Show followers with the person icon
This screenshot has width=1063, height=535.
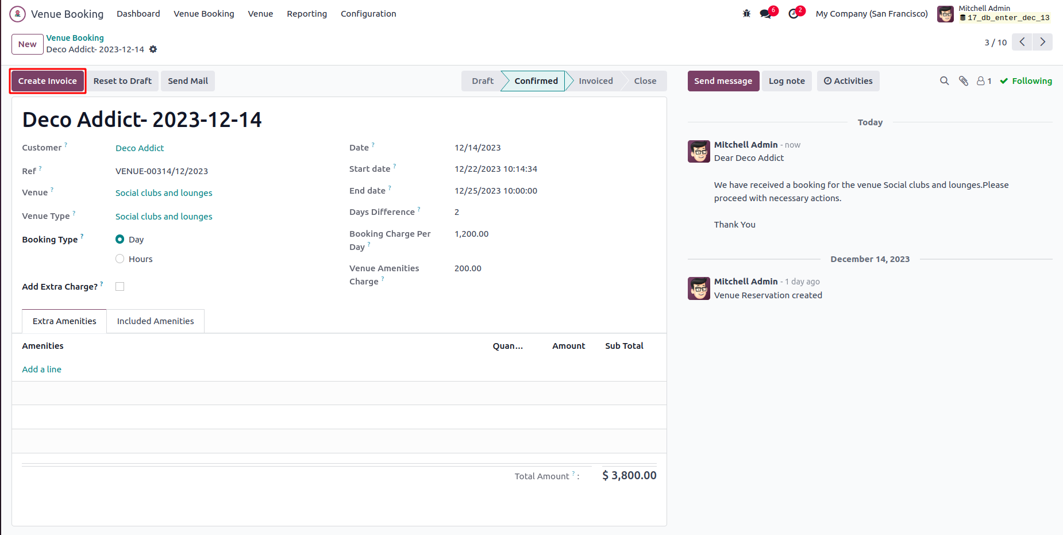[x=984, y=81]
